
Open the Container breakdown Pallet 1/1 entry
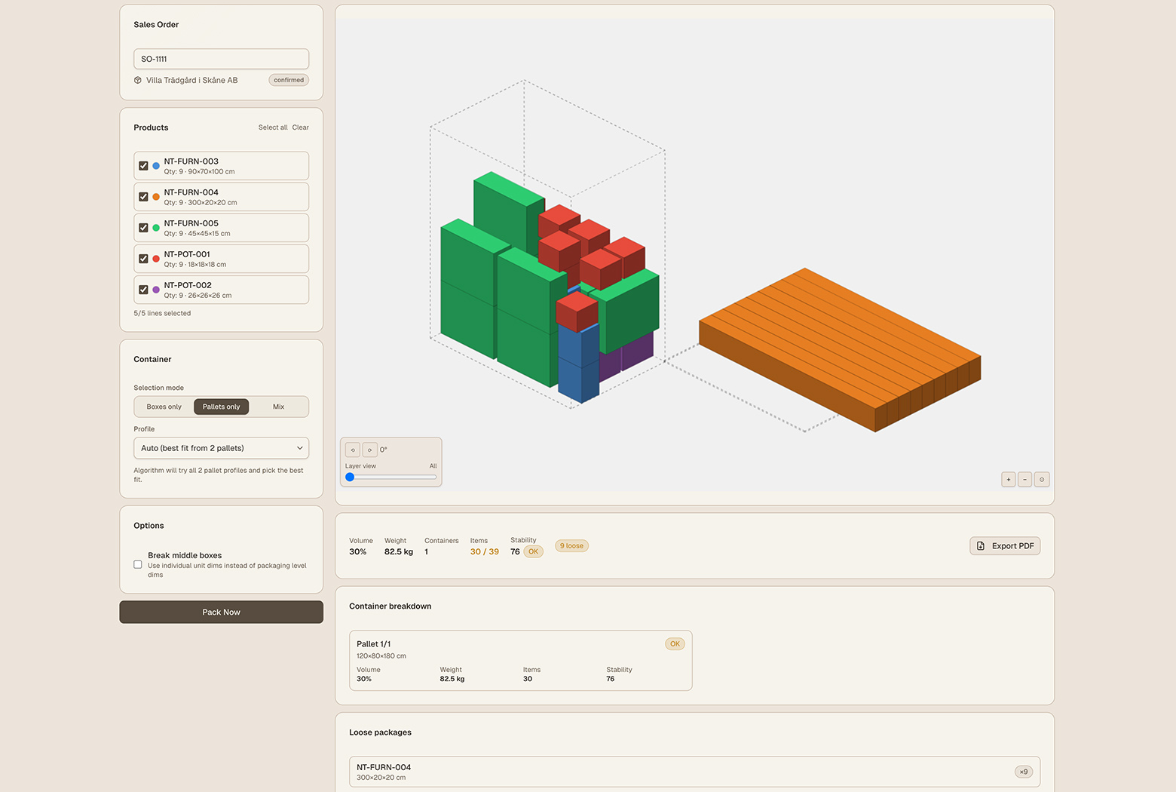(520, 660)
